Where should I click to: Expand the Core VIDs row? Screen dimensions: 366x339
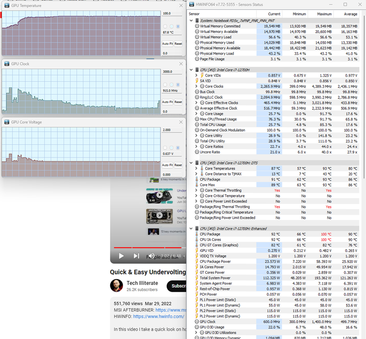[x=196, y=75]
